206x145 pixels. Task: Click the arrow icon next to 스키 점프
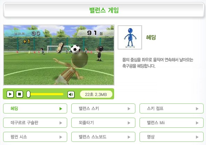coord(197,109)
